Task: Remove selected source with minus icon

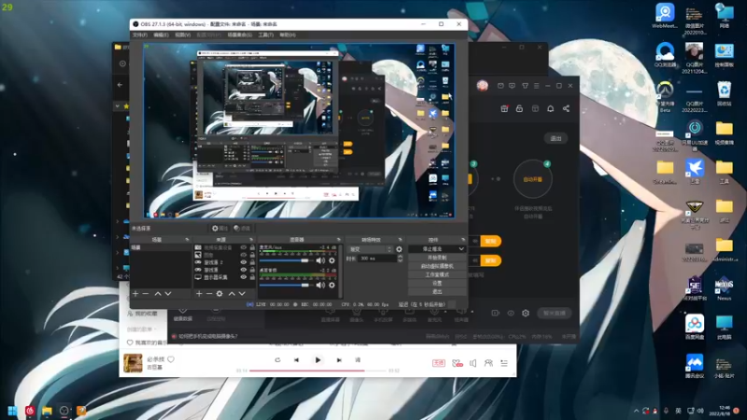Action: click(209, 294)
